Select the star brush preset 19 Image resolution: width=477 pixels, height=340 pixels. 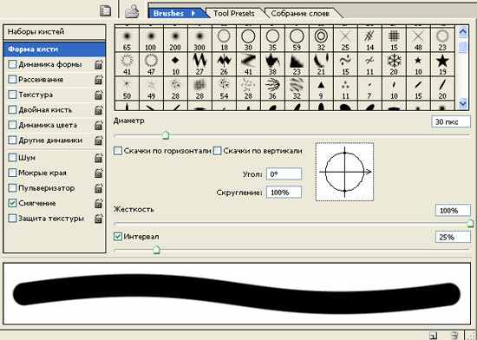coord(442,64)
